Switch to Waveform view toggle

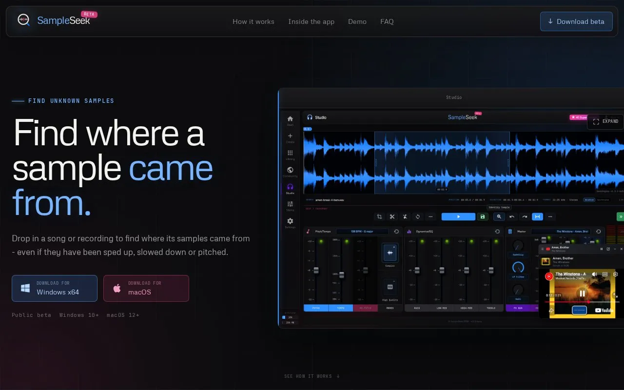(589, 199)
